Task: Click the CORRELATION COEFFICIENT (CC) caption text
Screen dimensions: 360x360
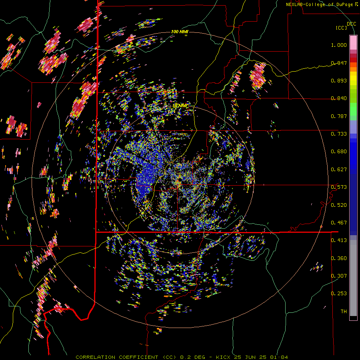Action: (126, 357)
